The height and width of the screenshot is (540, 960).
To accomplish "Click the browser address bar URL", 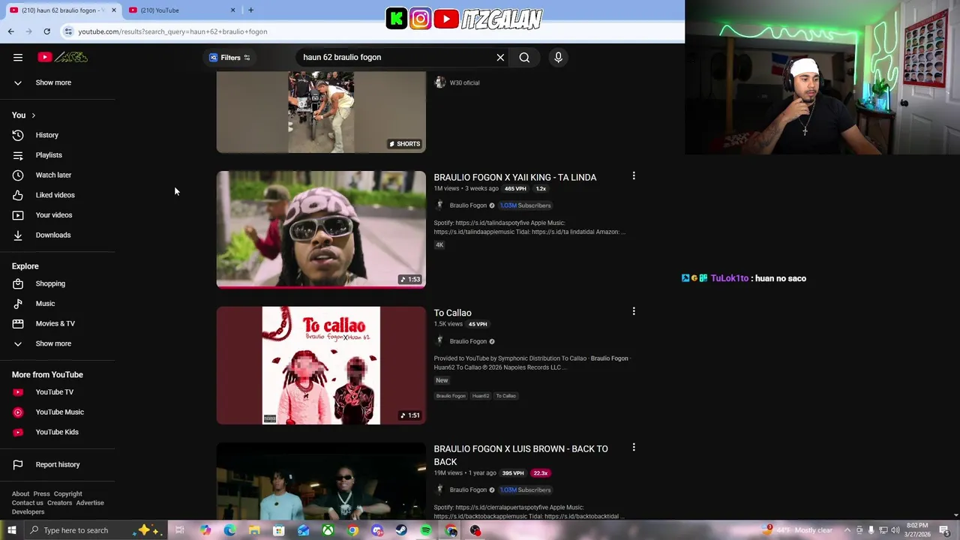I will pos(172,31).
